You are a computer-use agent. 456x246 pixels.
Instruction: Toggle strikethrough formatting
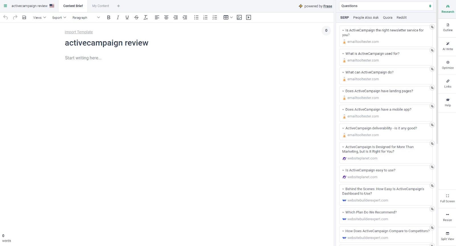pos(136,17)
